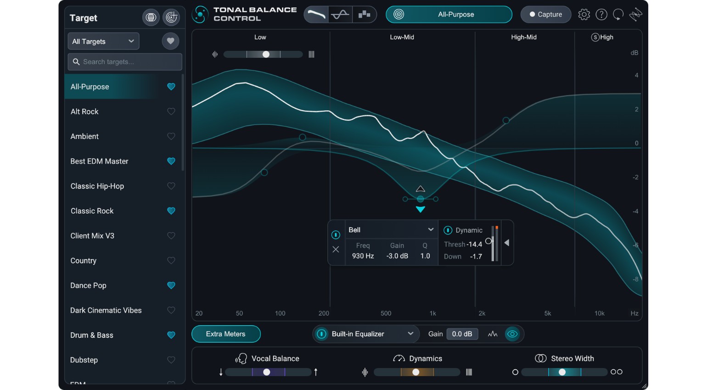The image size is (707, 390).
Task: Switch to the fine curve view icon
Action: click(340, 15)
